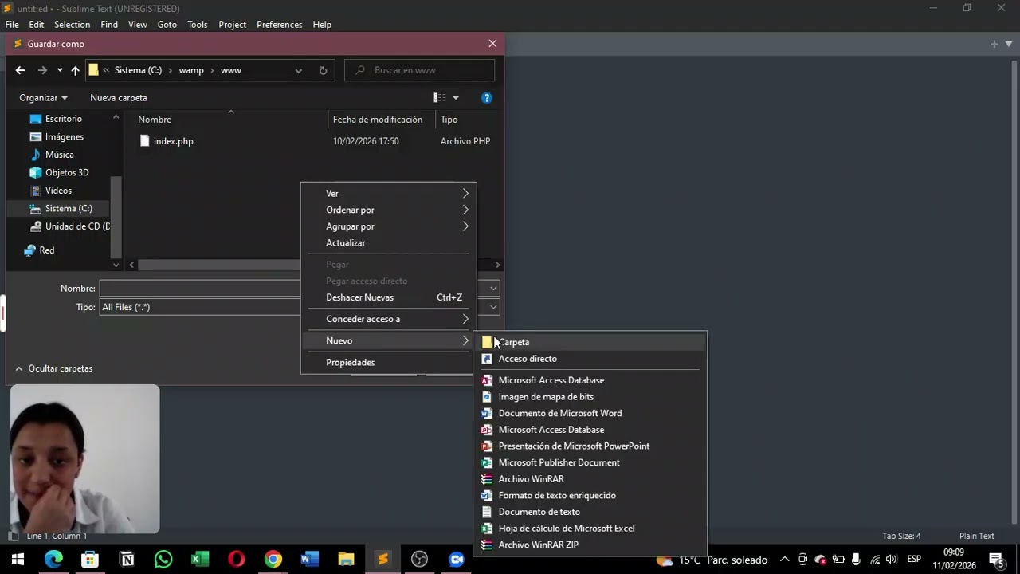Viewport: 1020px width, 574px height.
Task: Click Tab Size: 4 in status bar
Action: (901, 536)
